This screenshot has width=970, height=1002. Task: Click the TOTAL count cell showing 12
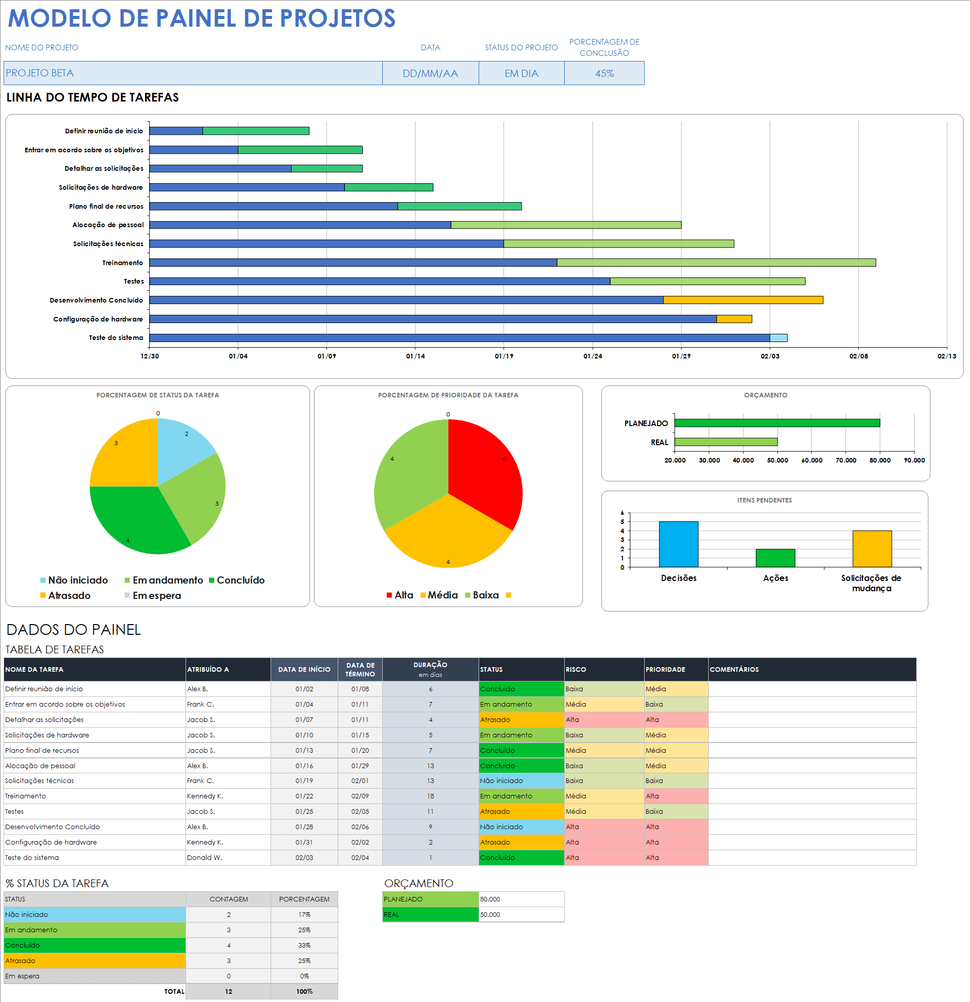coord(228,992)
